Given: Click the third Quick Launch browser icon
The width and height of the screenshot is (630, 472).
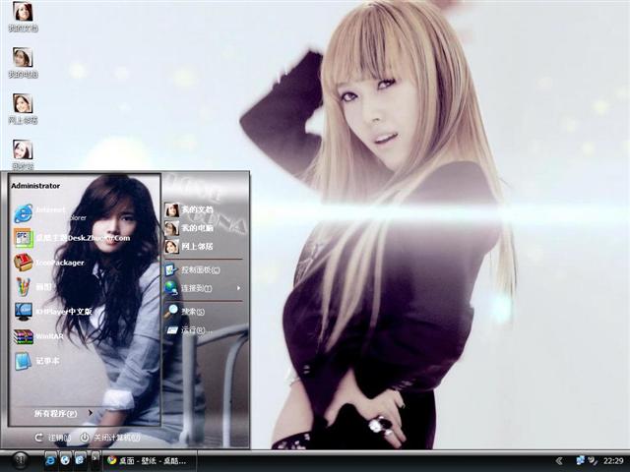Looking at the screenshot, I should [x=81, y=460].
